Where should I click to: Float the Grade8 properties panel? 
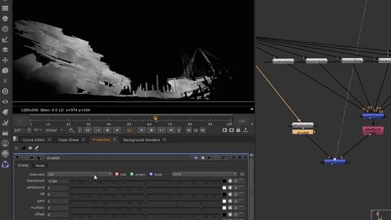[239, 158]
